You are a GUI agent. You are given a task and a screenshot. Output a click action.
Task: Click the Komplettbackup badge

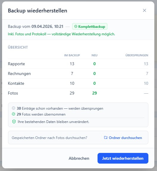point(90,26)
